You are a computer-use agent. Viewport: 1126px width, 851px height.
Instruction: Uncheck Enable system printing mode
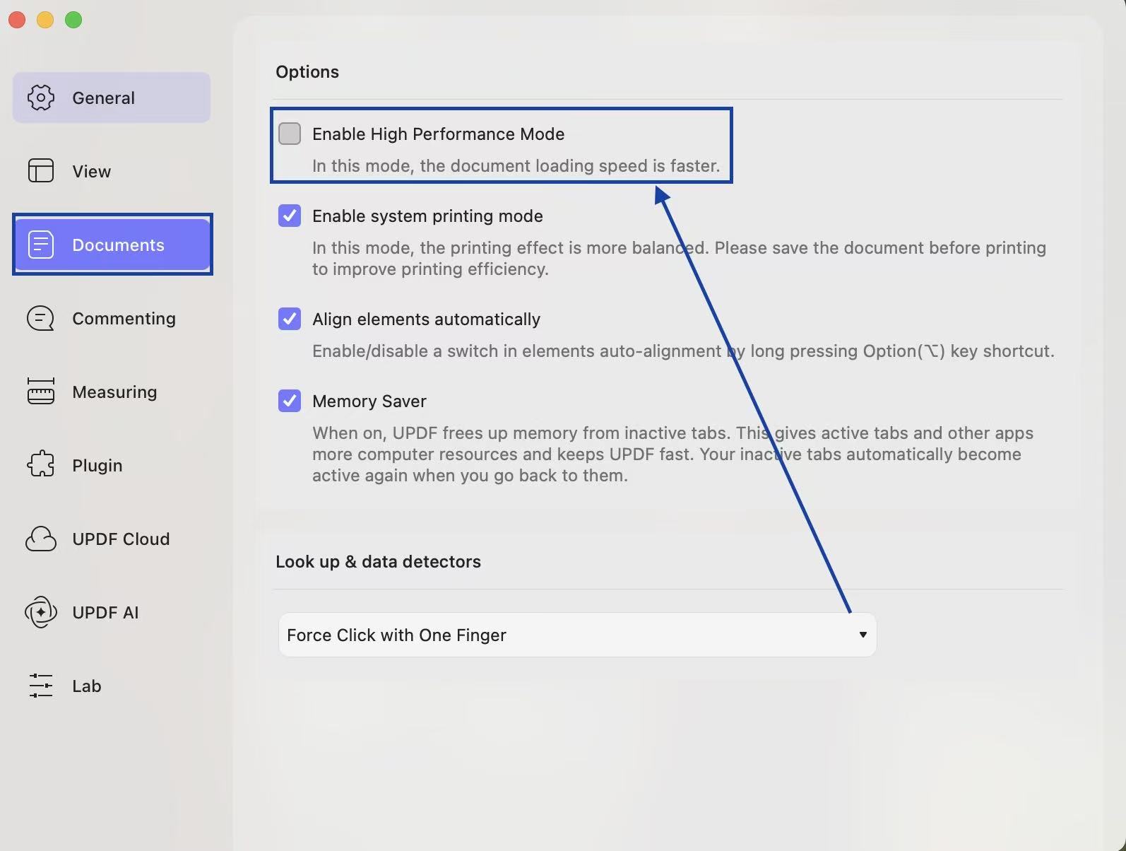point(290,216)
